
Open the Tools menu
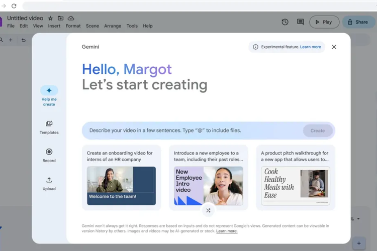[132, 26]
